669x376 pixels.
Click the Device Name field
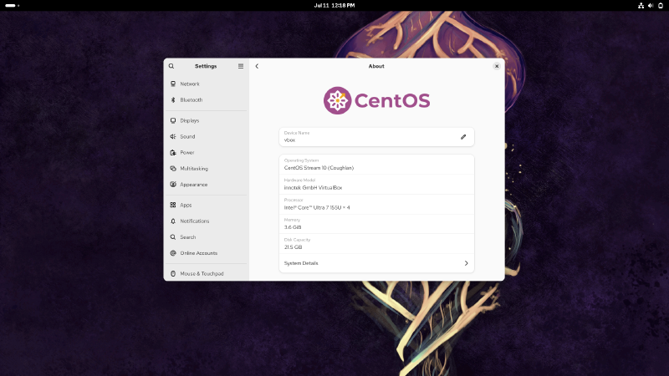pos(368,137)
